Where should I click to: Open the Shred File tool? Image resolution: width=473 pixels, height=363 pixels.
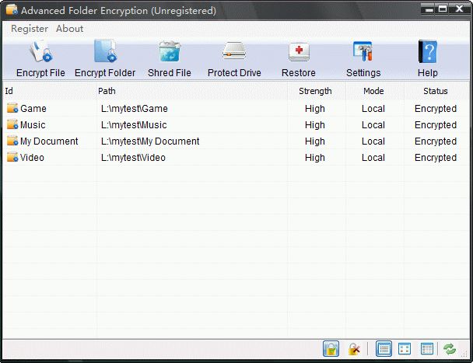[169, 53]
